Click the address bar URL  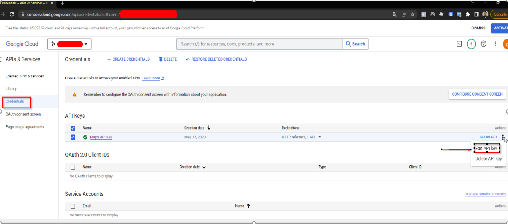point(73,14)
